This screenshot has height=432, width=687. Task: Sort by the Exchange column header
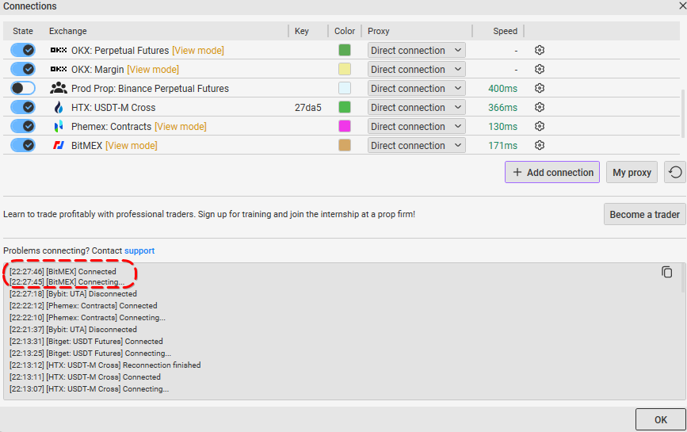[68, 31]
